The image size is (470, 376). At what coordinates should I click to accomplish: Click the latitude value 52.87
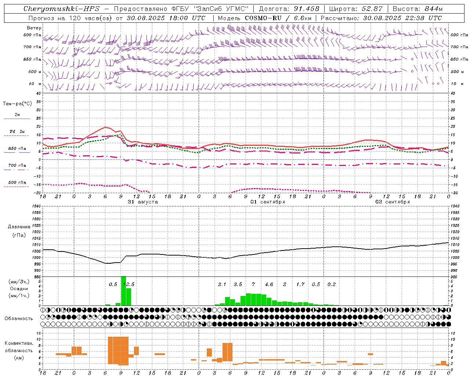point(372,9)
